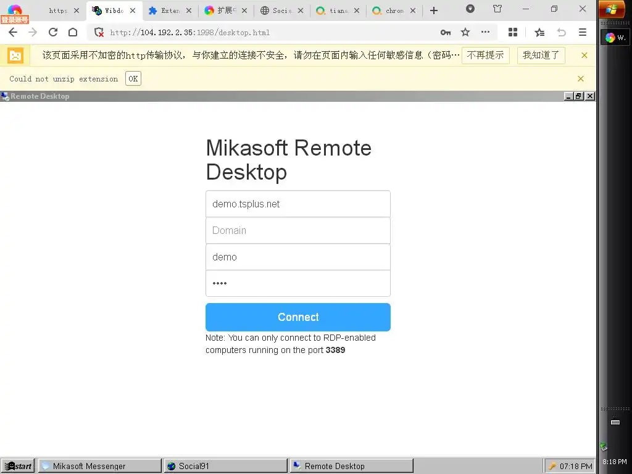Restore the inner Remote Desktop window
This screenshot has height=474, width=632.
[x=579, y=96]
